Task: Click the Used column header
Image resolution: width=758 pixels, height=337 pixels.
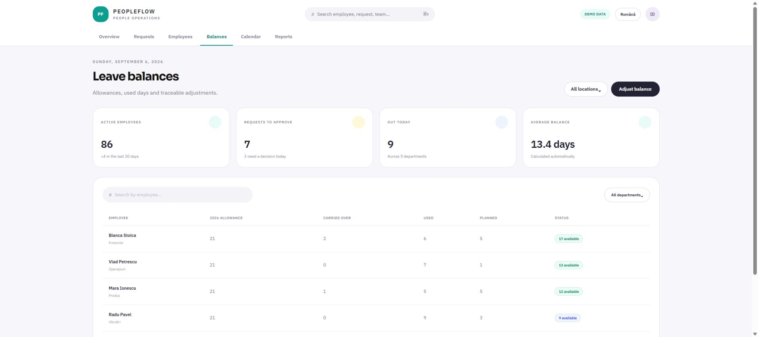Action: 429,218
